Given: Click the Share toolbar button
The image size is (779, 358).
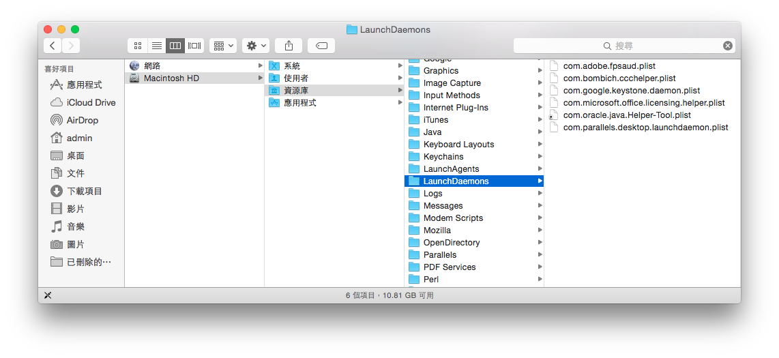Looking at the screenshot, I should (x=289, y=46).
